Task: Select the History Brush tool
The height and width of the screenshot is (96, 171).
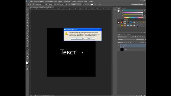Action: click(x=27, y=33)
